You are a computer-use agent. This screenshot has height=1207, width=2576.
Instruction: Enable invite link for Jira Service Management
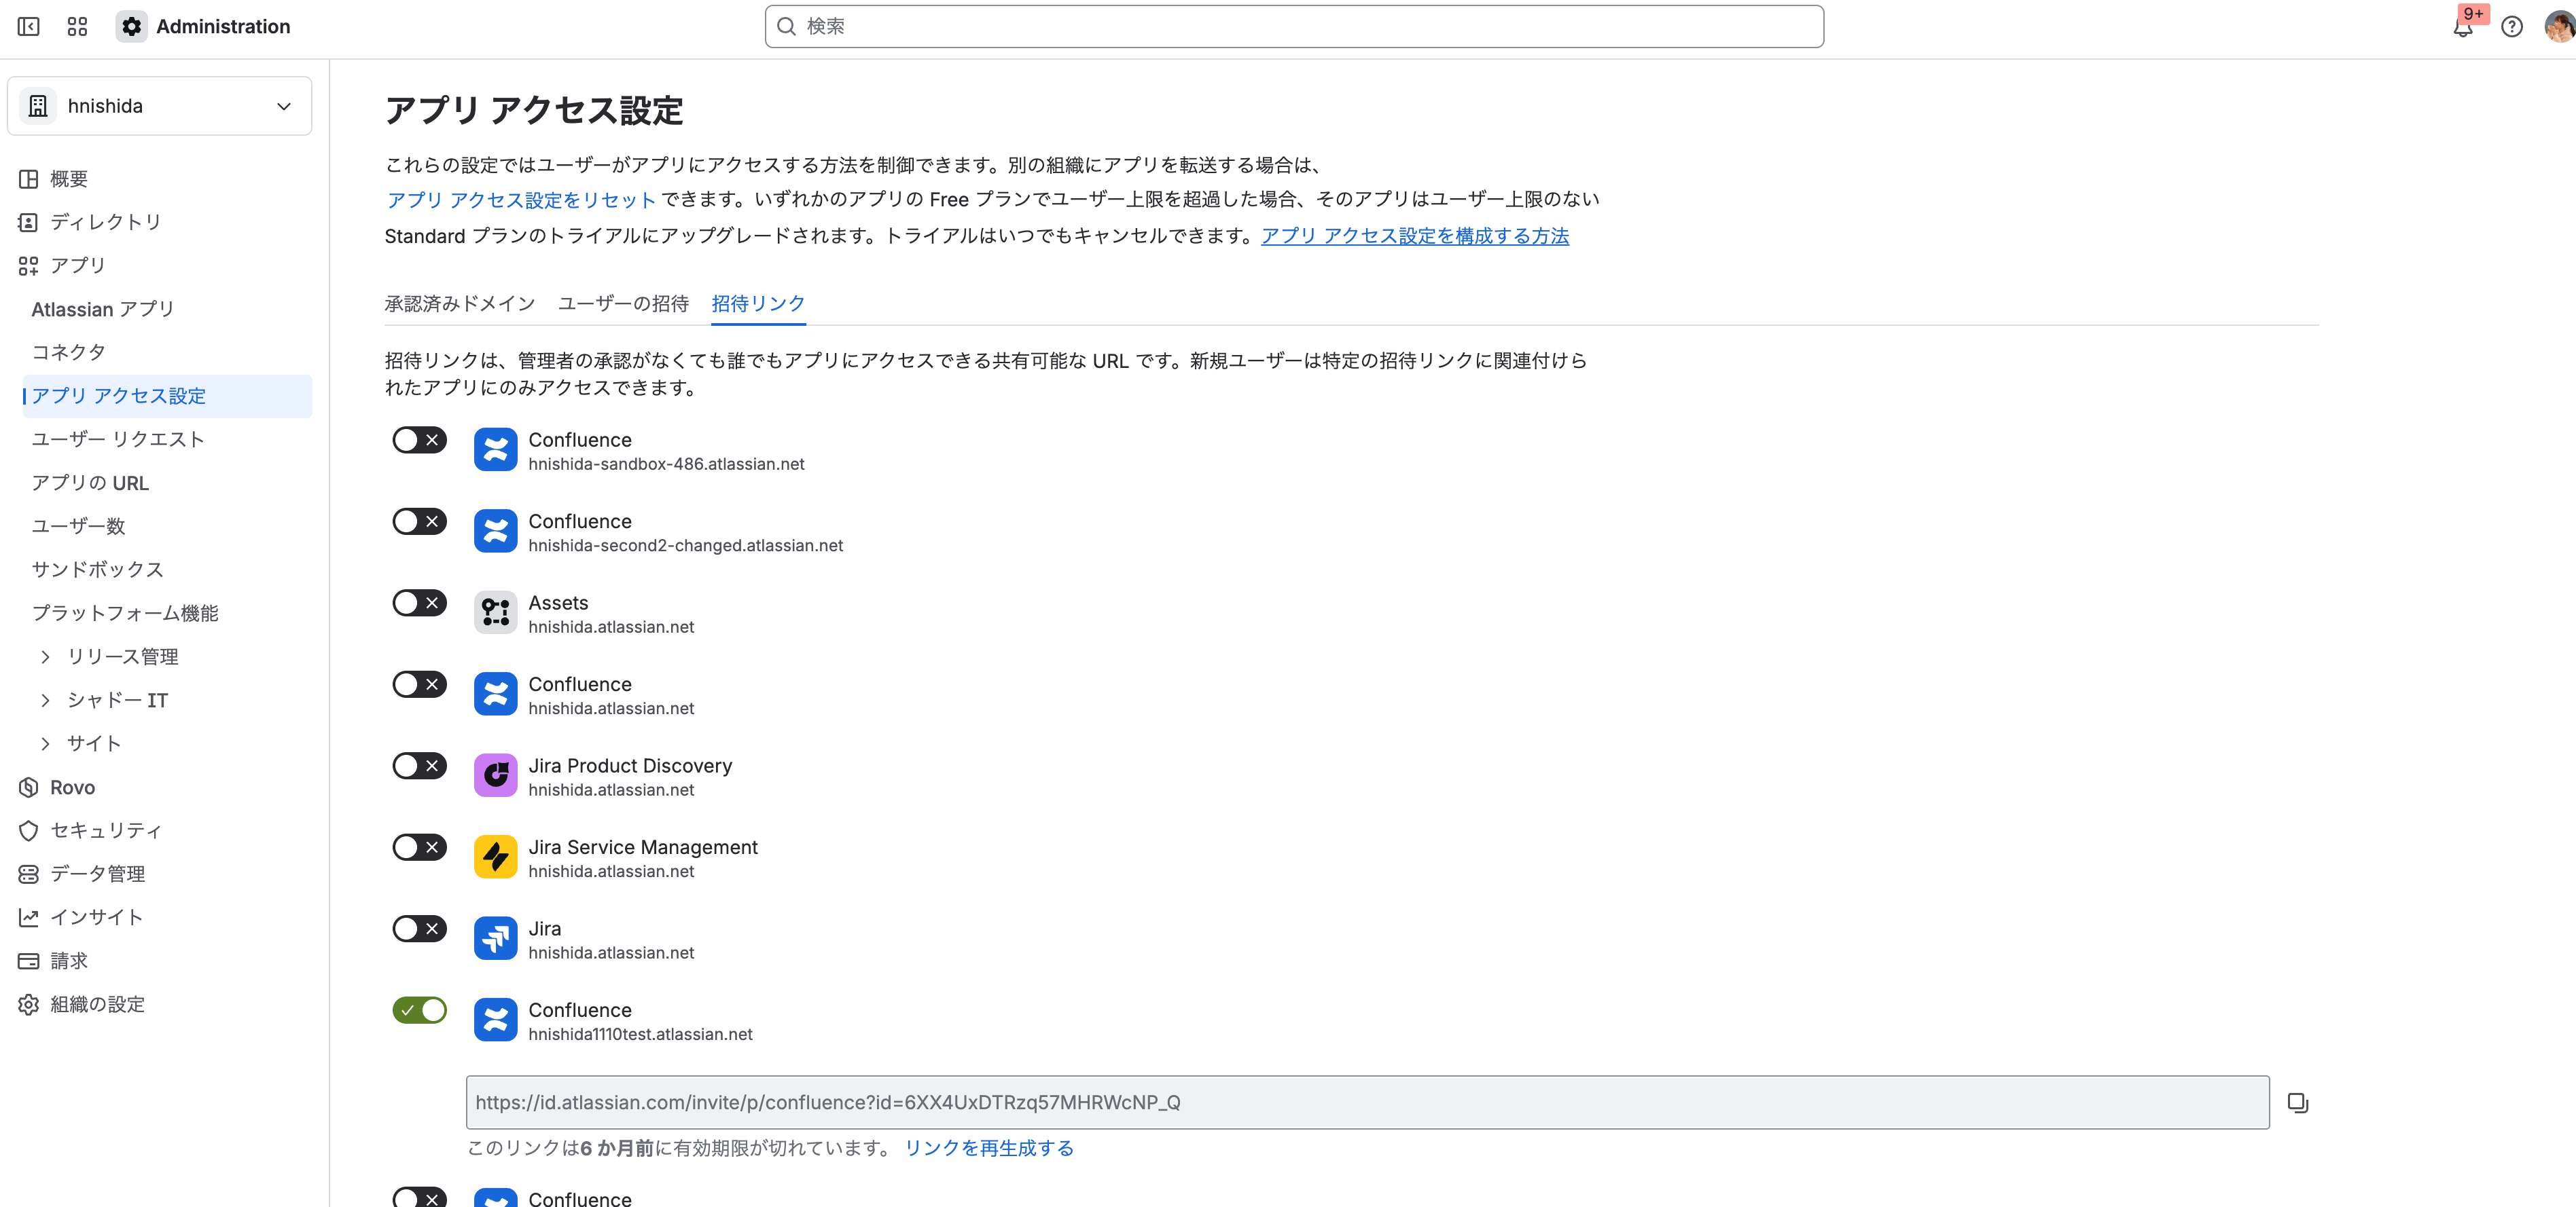click(x=419, y=847)
